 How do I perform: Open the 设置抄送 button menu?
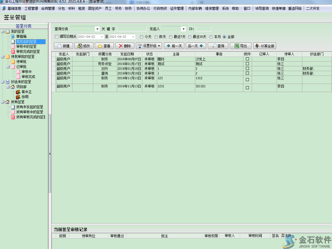pyautogui.click(x=149, y=46)
